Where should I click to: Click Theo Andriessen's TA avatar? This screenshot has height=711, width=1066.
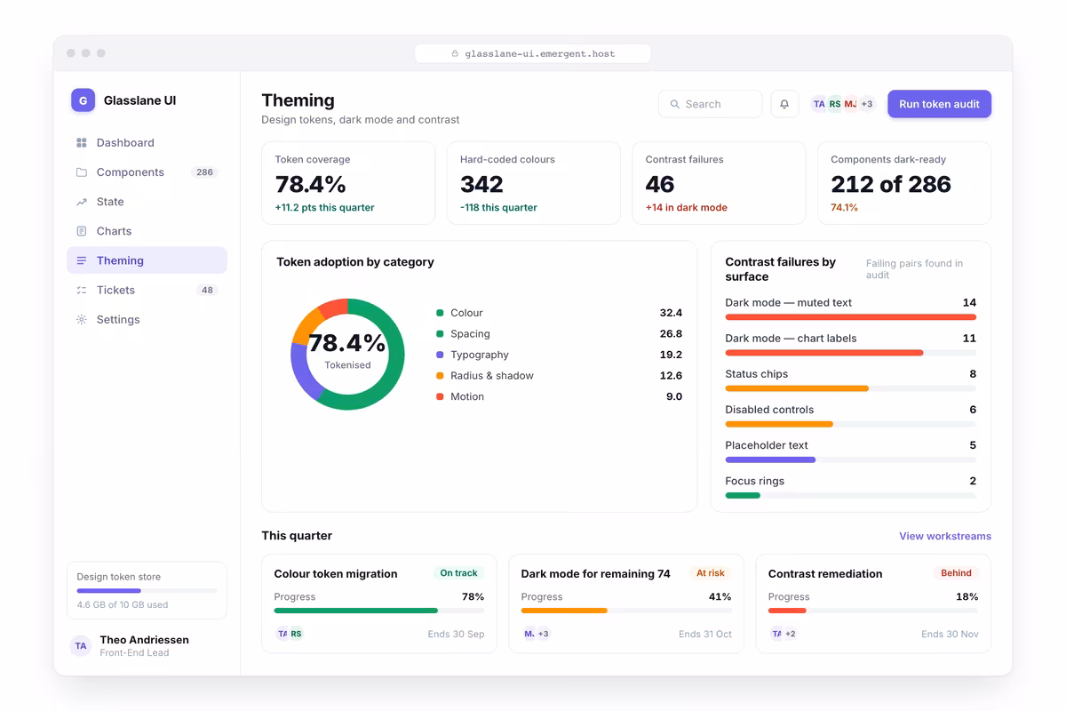click(81, 646)
